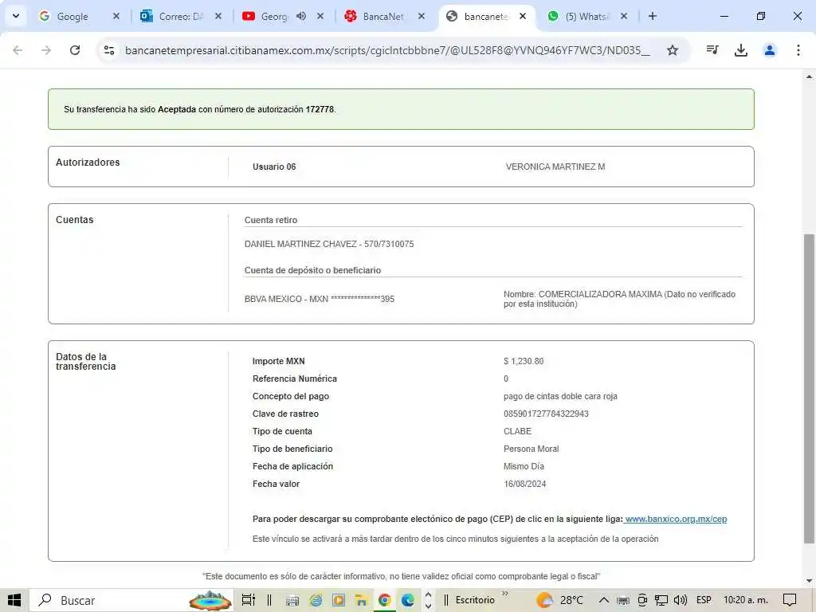816x612 pixels.
Task: Open the www.banxico.org.mx/cep link
Action: pos(676,520)
